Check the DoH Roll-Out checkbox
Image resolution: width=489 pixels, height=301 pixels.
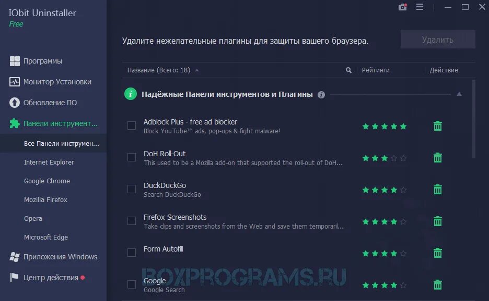coord(132,157)
